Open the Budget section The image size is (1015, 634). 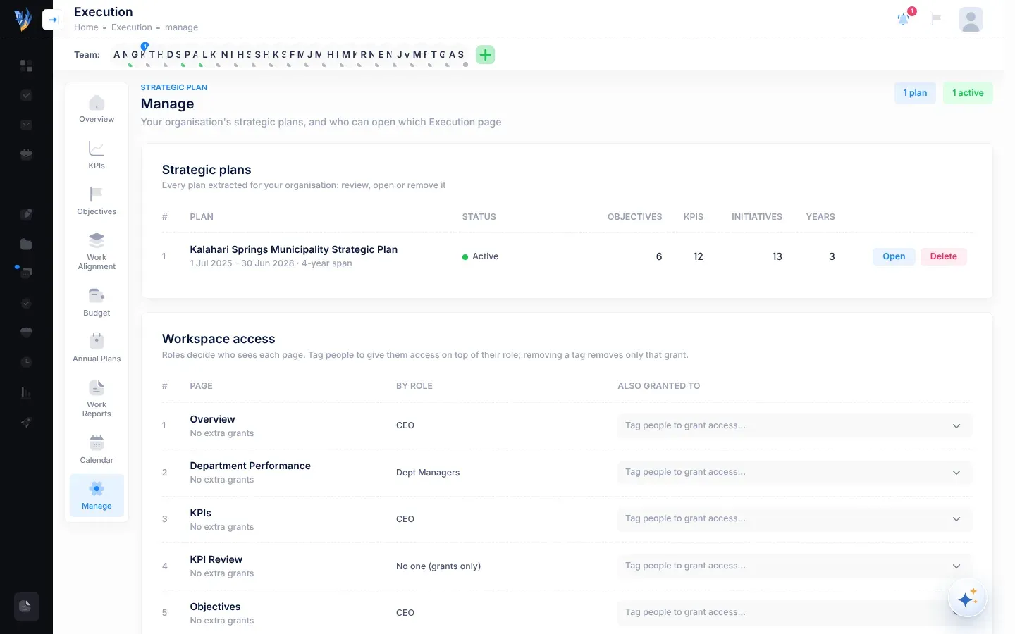pyautogui.click(x=97, y=302)
